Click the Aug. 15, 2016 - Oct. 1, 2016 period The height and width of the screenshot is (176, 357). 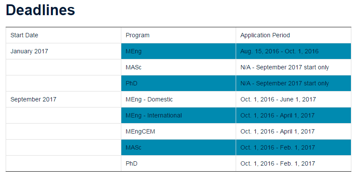click(x=279, y=51)
